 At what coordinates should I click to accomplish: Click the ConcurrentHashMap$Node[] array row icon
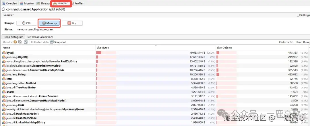coord(4,100)
